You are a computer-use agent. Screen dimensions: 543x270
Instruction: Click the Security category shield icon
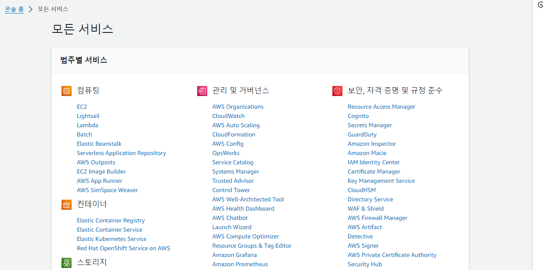pyautogui.click(x=337, y=91)
